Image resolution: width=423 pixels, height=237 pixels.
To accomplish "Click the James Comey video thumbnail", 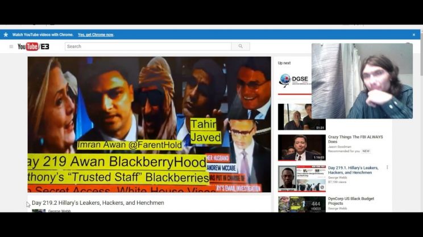I will click(x=301, y=147).
